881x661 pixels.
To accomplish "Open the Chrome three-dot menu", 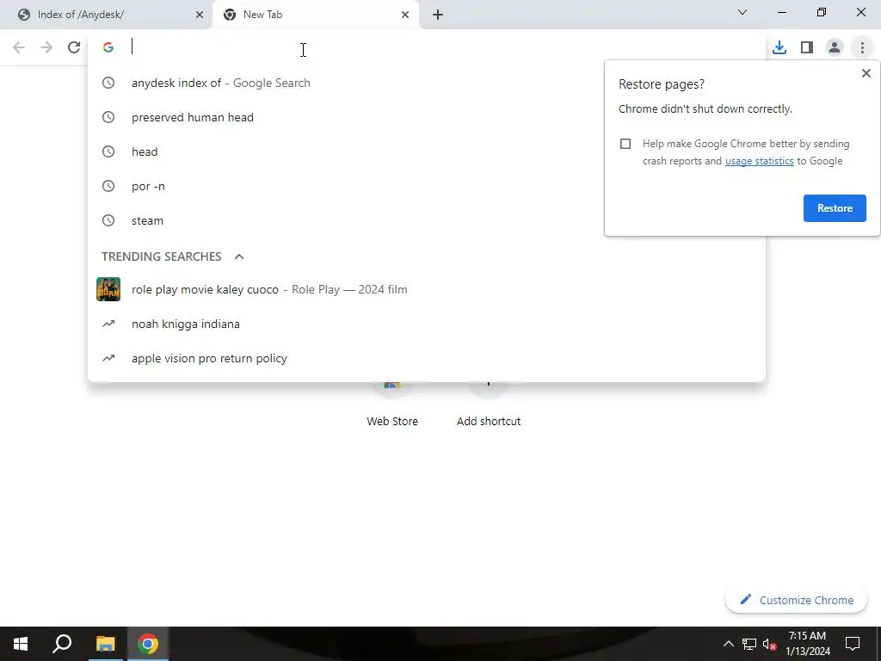I will click(862, 47).
